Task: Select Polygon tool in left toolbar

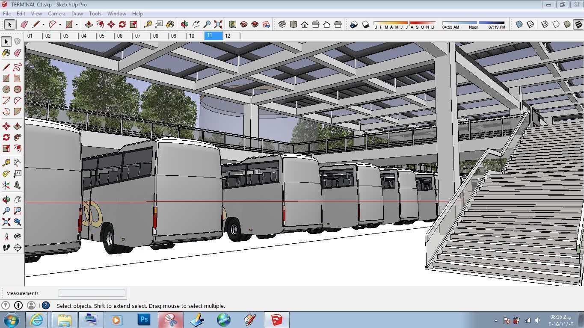Action: [x=17, y=89]
